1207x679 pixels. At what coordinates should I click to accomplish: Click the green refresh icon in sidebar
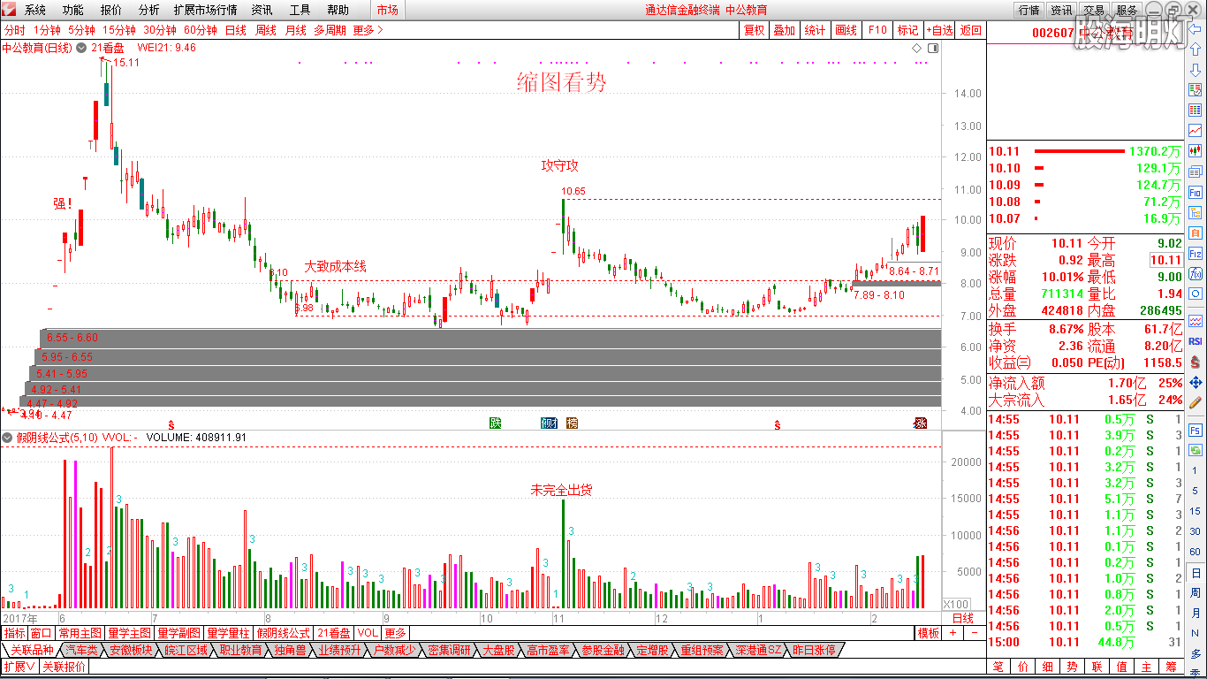pos(1196,450)
